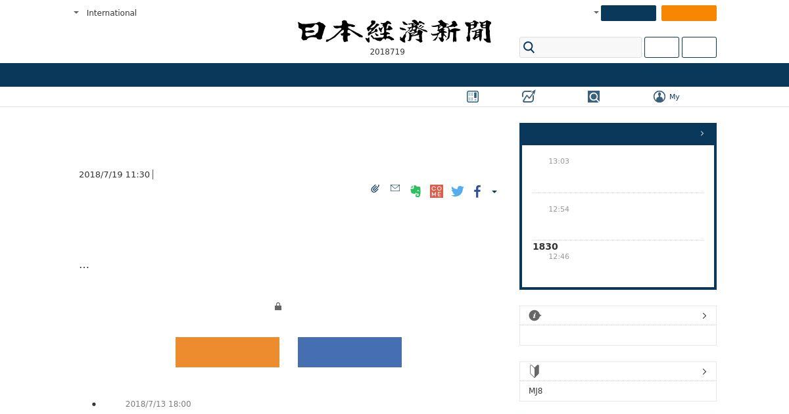
Task: Open the newspaper viewer icon in the sub-navigation
Action: (473, 97)
